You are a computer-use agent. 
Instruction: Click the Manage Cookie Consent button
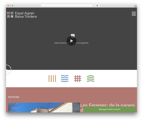(110, 109)
